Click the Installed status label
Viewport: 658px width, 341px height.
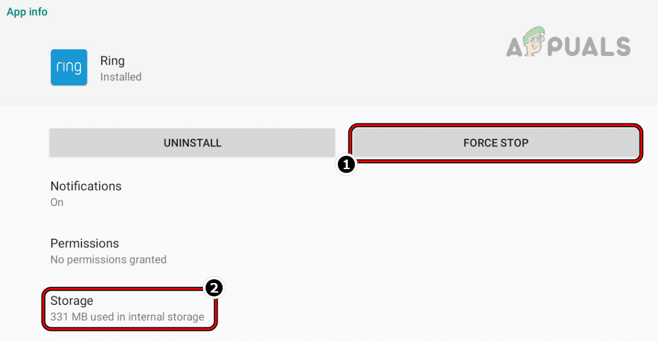pos(121,77)
